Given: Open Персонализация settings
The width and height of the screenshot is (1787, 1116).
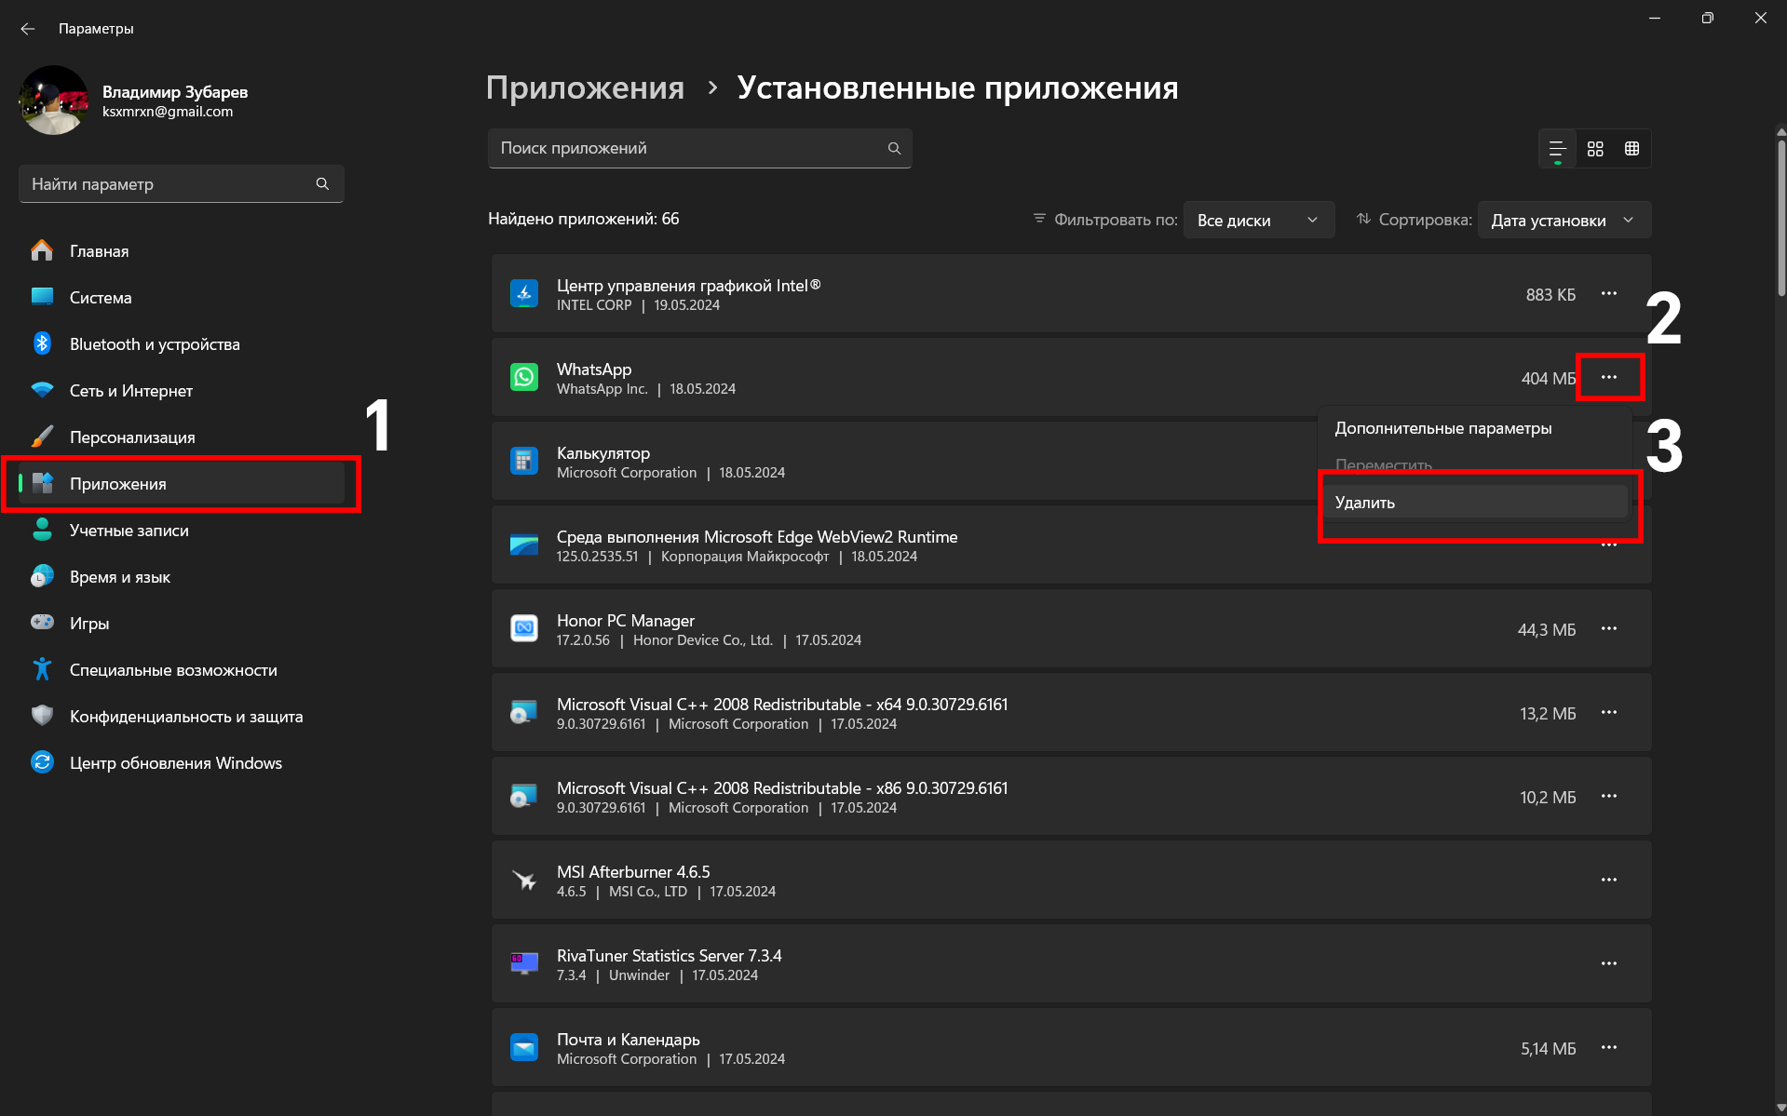Looking at the screenshot, I should (x=182, y=437).
